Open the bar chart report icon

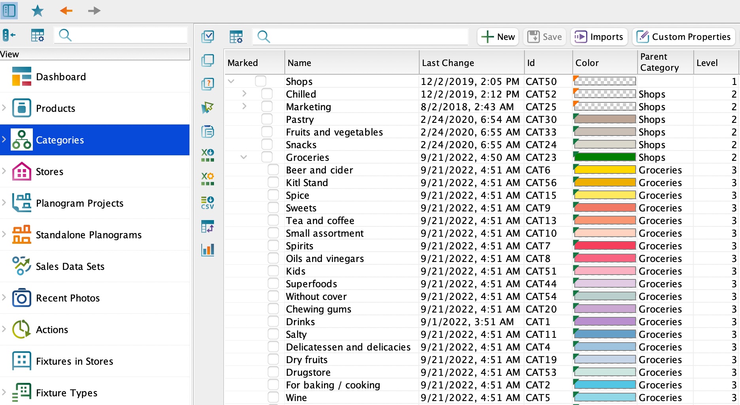click(208, 250)
